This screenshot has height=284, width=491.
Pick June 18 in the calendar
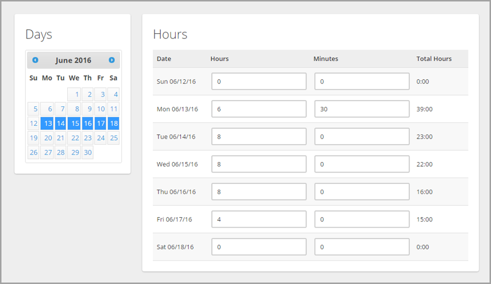[x=113, y=123]
